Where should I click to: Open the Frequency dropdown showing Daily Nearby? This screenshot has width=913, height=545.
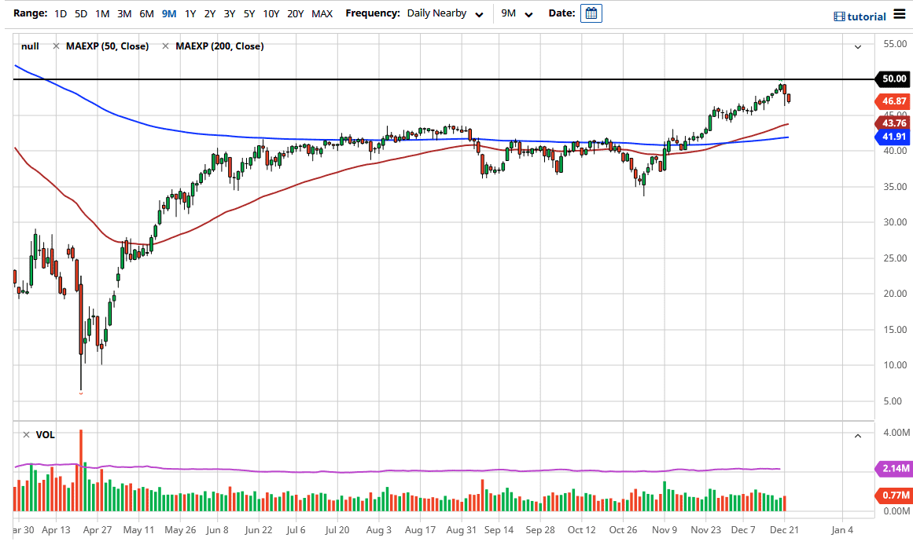(x=444, y=13)
